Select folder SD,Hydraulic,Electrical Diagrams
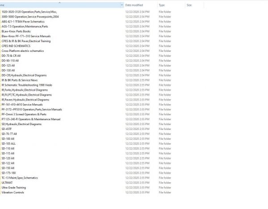The height and width of the screenshot is (209, 268). point(21,124)
